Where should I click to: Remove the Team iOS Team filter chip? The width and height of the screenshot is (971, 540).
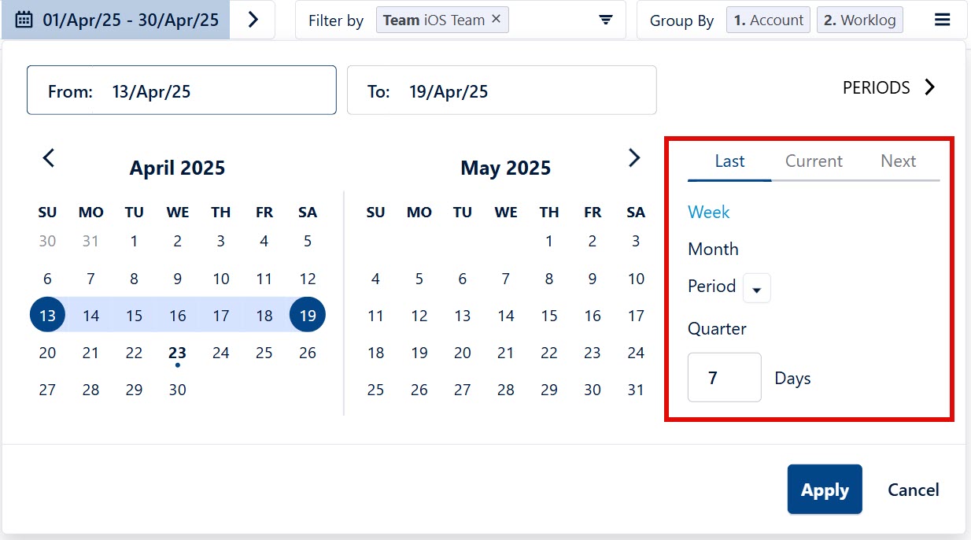[x=495, y=19]
